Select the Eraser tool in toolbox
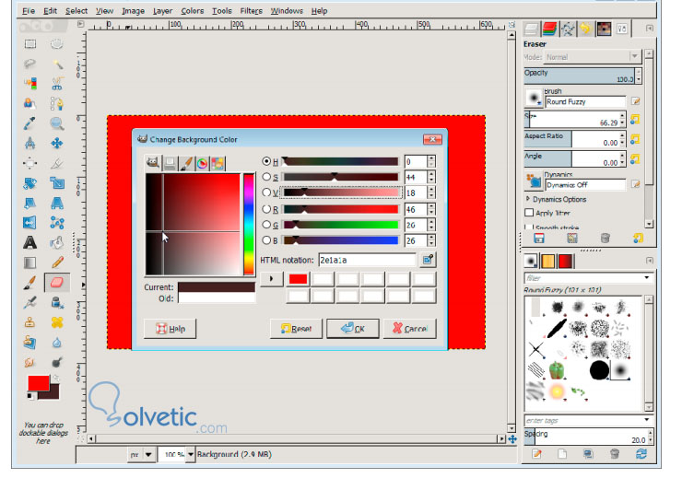The image size is (682, 478). 56,283
